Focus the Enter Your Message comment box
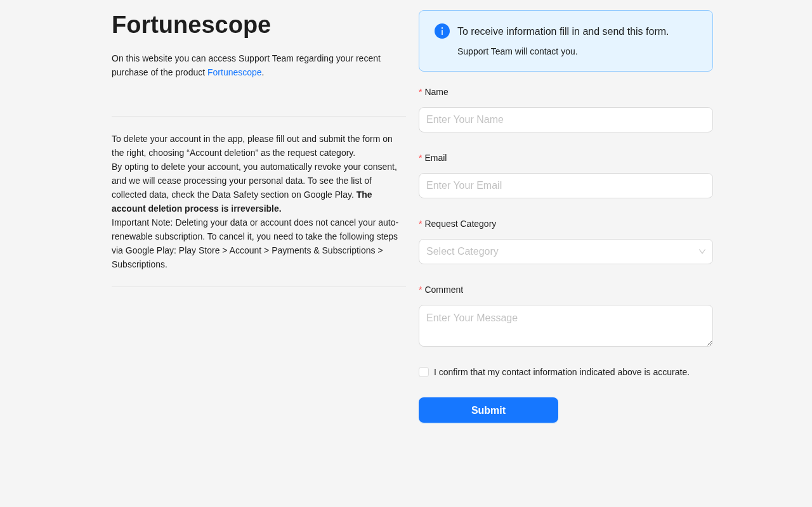The width and height of the screenshot is (812, 507). pos(565,325)
